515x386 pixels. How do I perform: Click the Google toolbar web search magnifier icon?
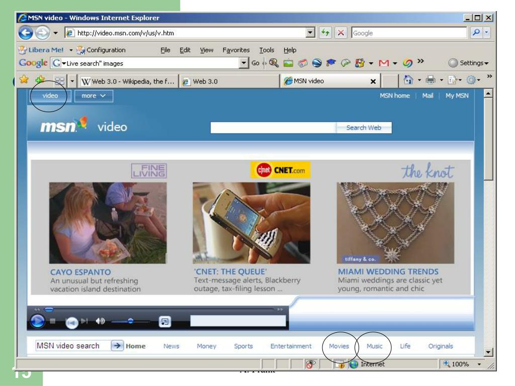[x=274, y=63]
